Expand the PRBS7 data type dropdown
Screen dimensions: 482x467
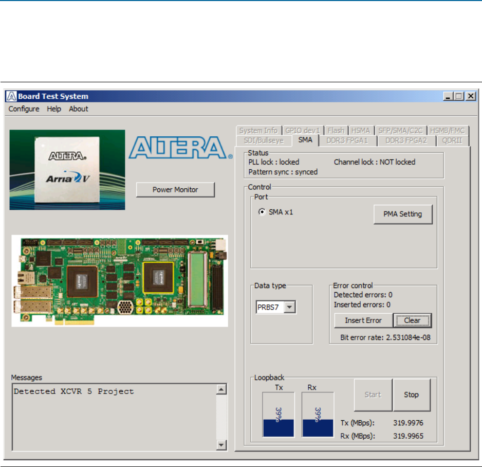[x=290, y=307]
